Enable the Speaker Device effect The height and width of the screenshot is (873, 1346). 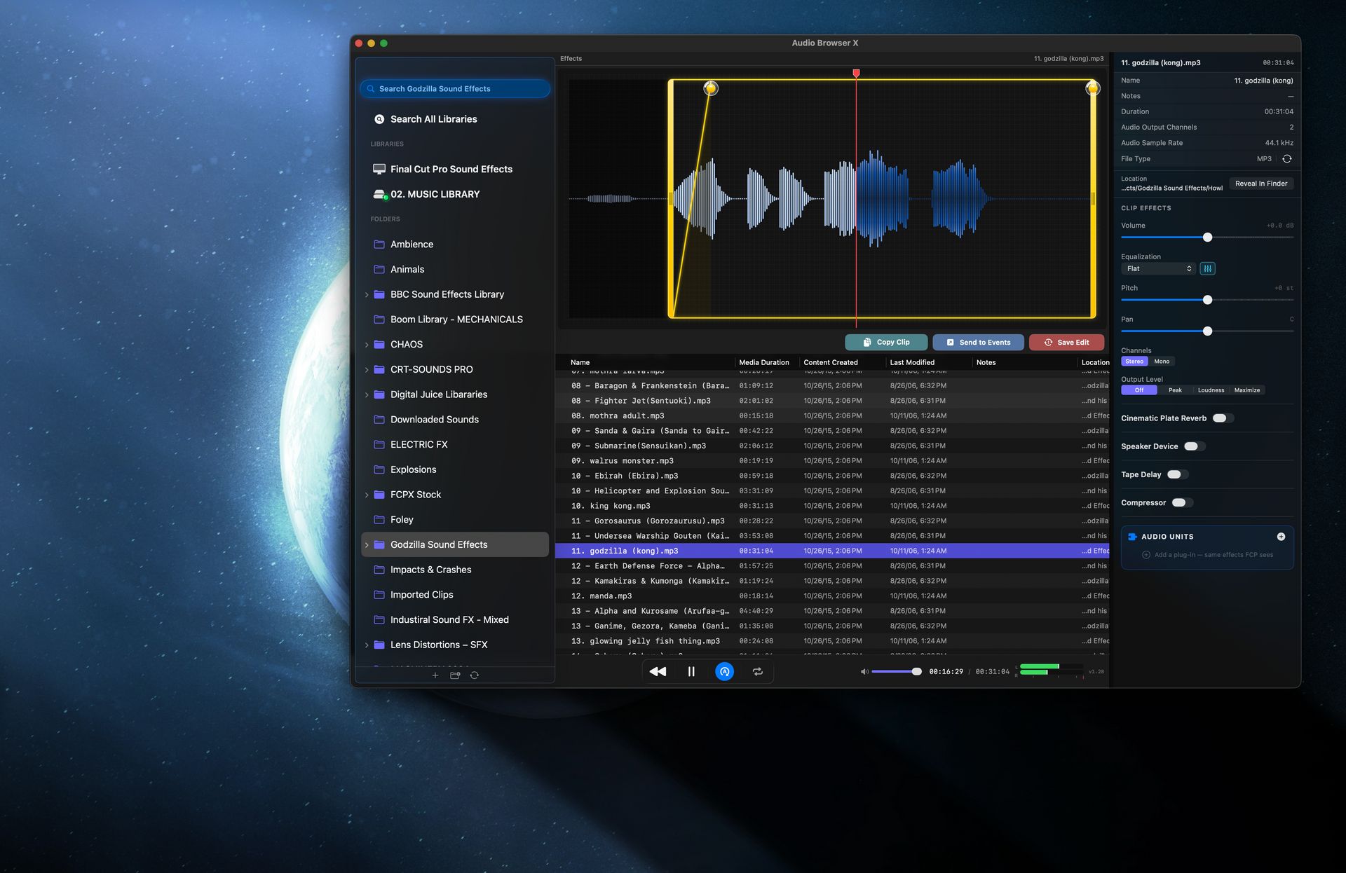pyautogui.click(x=1194, y=446)
